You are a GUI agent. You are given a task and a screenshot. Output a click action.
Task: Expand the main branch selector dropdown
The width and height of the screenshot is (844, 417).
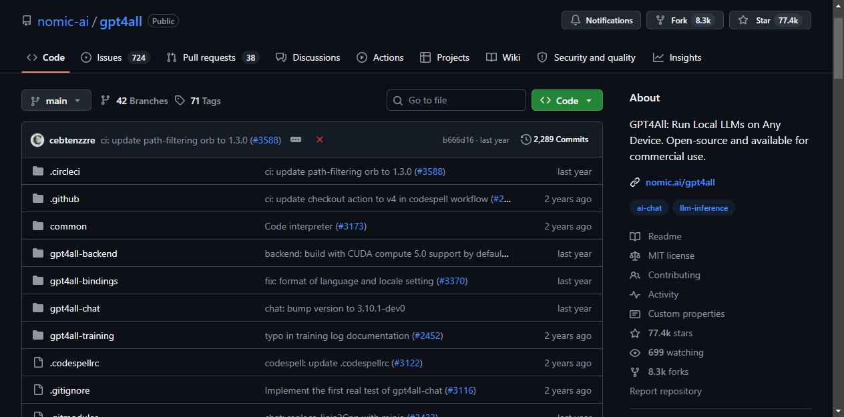(x=56, y=100)
